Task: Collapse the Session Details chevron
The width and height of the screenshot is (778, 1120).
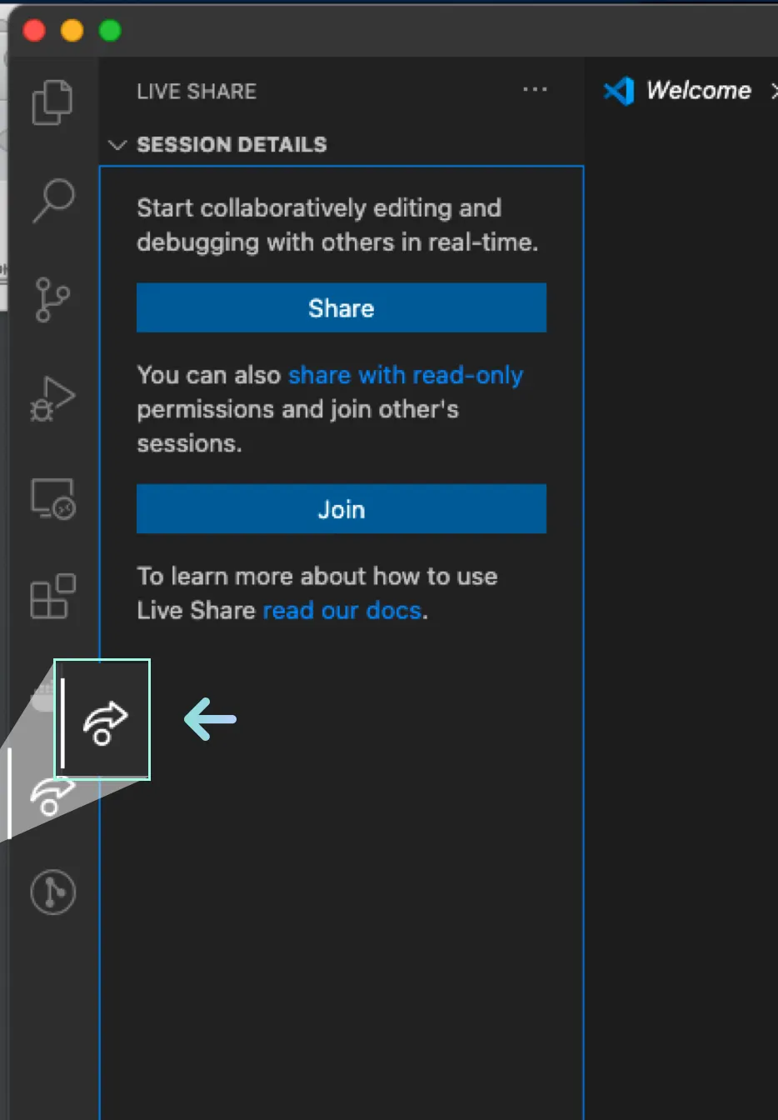Action: coord(117,145)
